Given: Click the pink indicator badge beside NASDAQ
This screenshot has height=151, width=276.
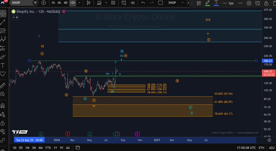Looking at the screenshot, I should click(64, 12).
